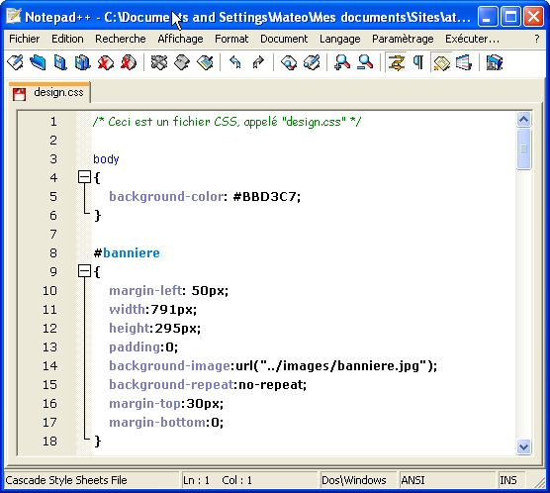Click the red floppy icon on design.css tab

pos(20,94)
